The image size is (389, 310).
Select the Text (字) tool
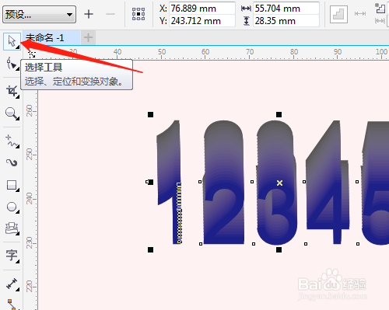(x=12, y=256)
